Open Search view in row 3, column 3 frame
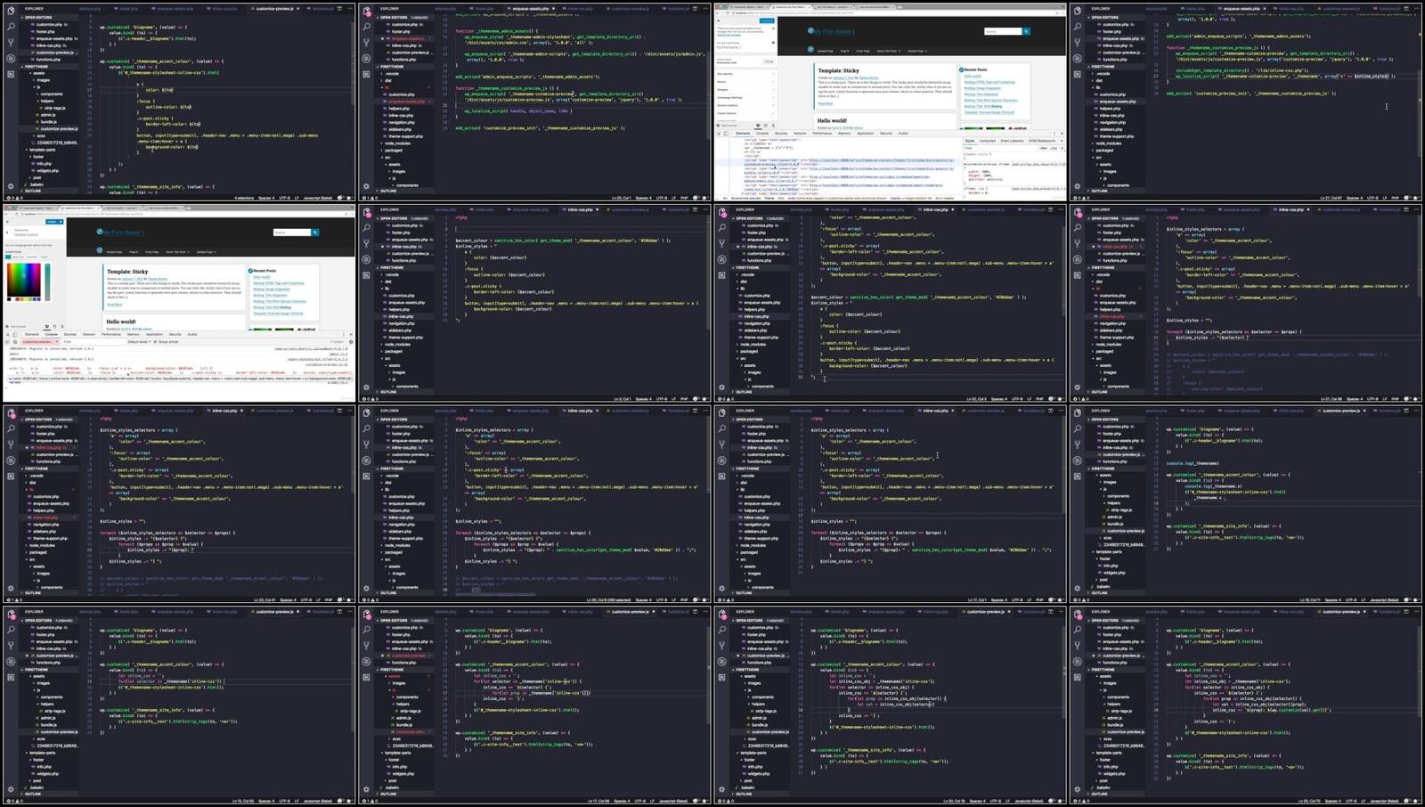Screen dimensions: 1425x807 (722, 428)
